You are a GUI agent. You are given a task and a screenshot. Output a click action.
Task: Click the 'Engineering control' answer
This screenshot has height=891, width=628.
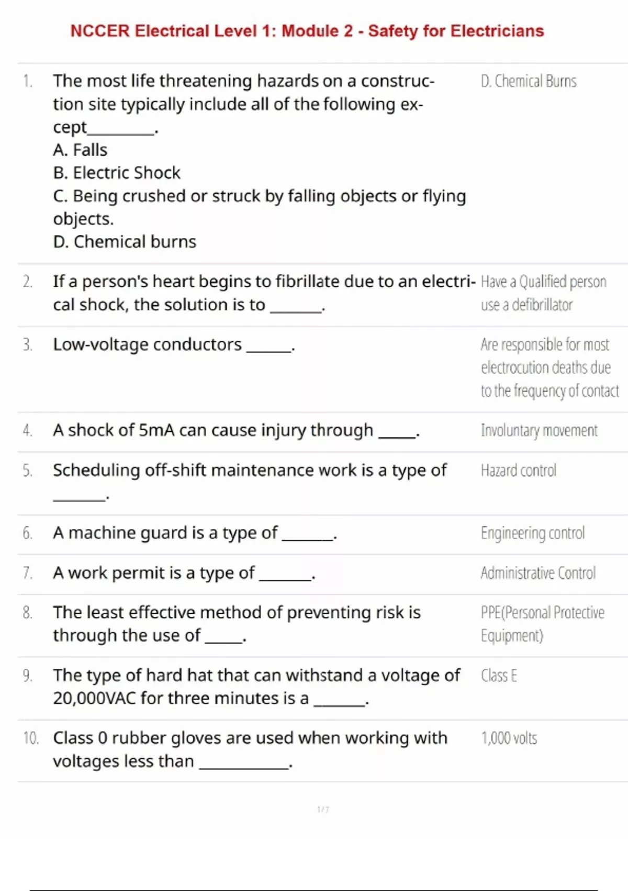533,533
